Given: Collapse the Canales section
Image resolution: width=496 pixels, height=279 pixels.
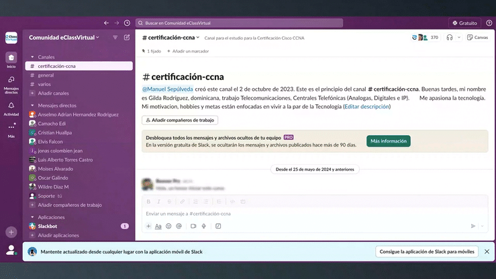Looking at the screenshot, I should coord(32,57).
